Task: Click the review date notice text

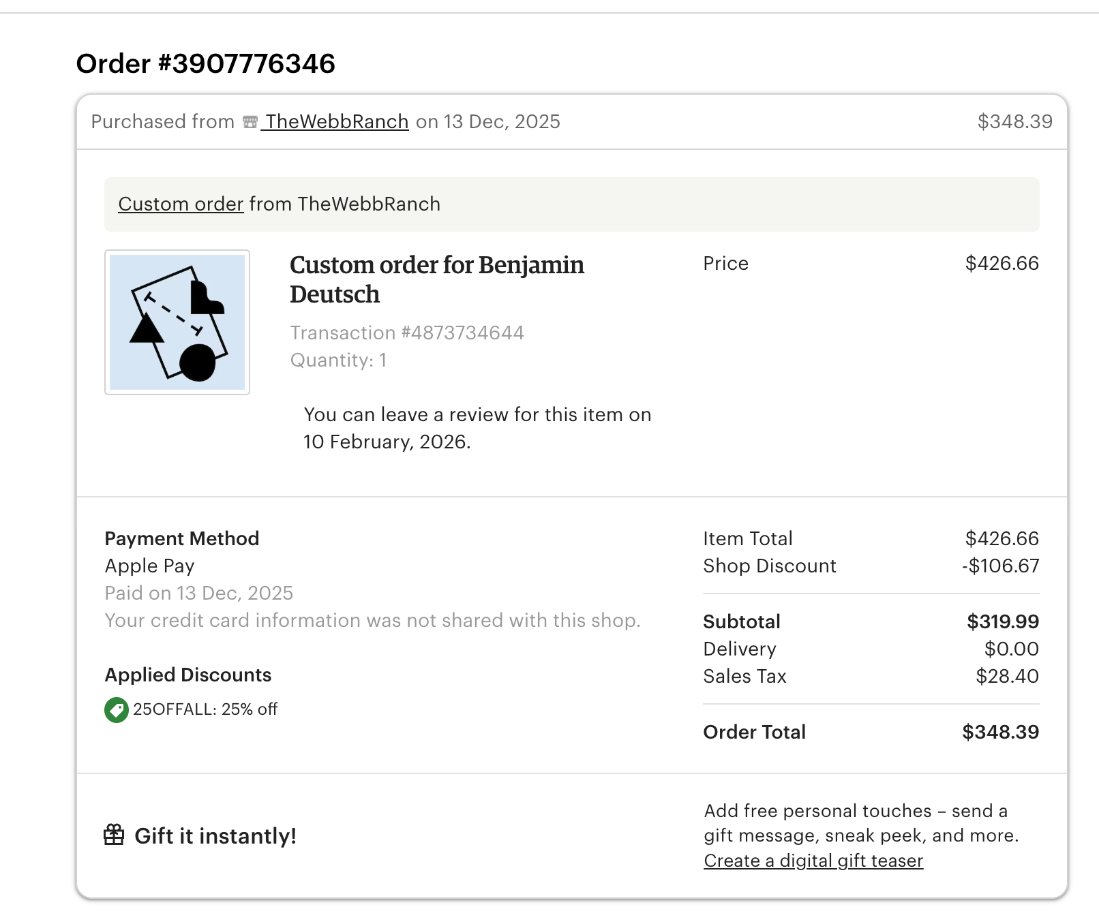Action: click(477, 429)
